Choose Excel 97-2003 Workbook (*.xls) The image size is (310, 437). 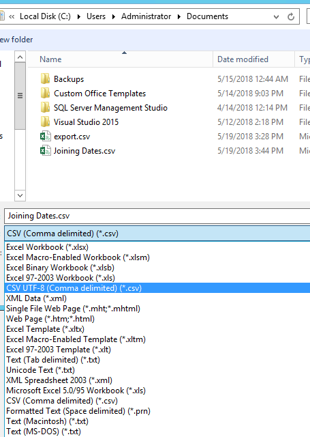tap(157, 278)
